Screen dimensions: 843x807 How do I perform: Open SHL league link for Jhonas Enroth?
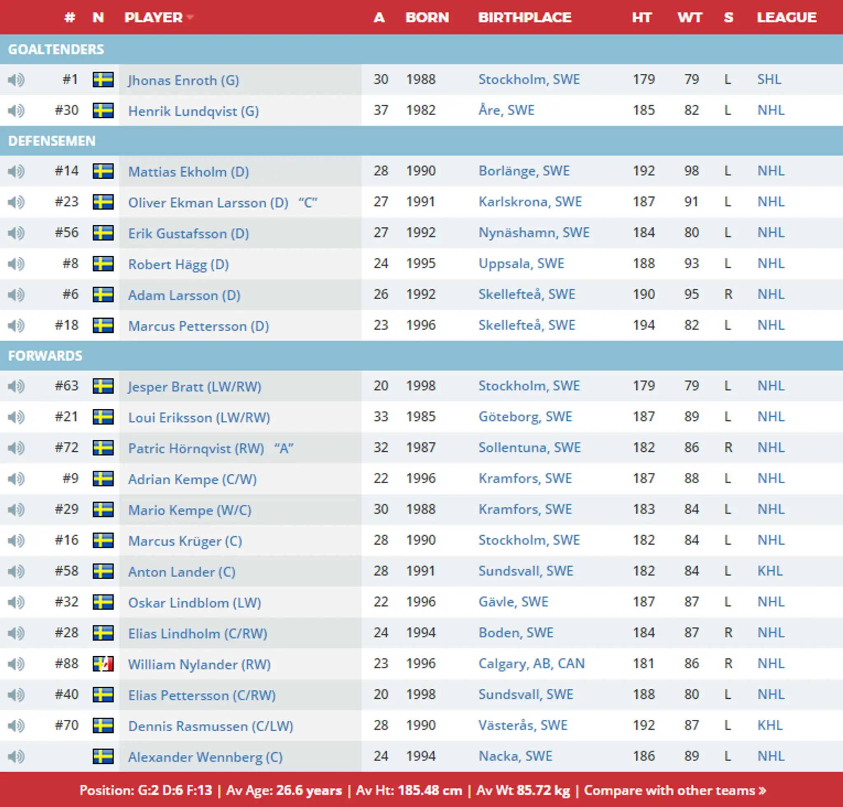click(769, 79)
